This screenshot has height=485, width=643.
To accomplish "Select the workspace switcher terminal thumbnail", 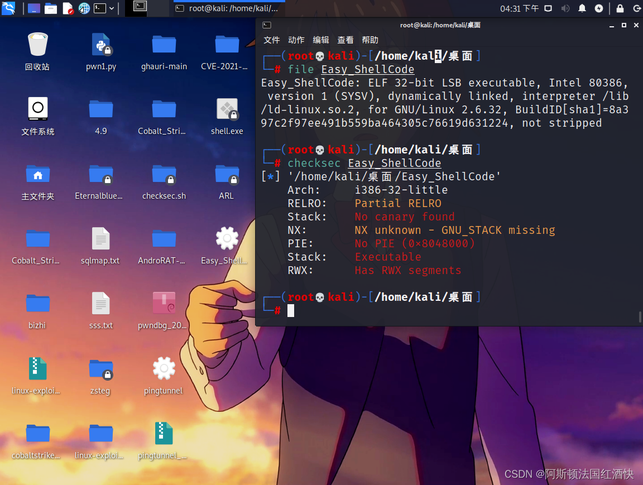I will coord(140,7).
